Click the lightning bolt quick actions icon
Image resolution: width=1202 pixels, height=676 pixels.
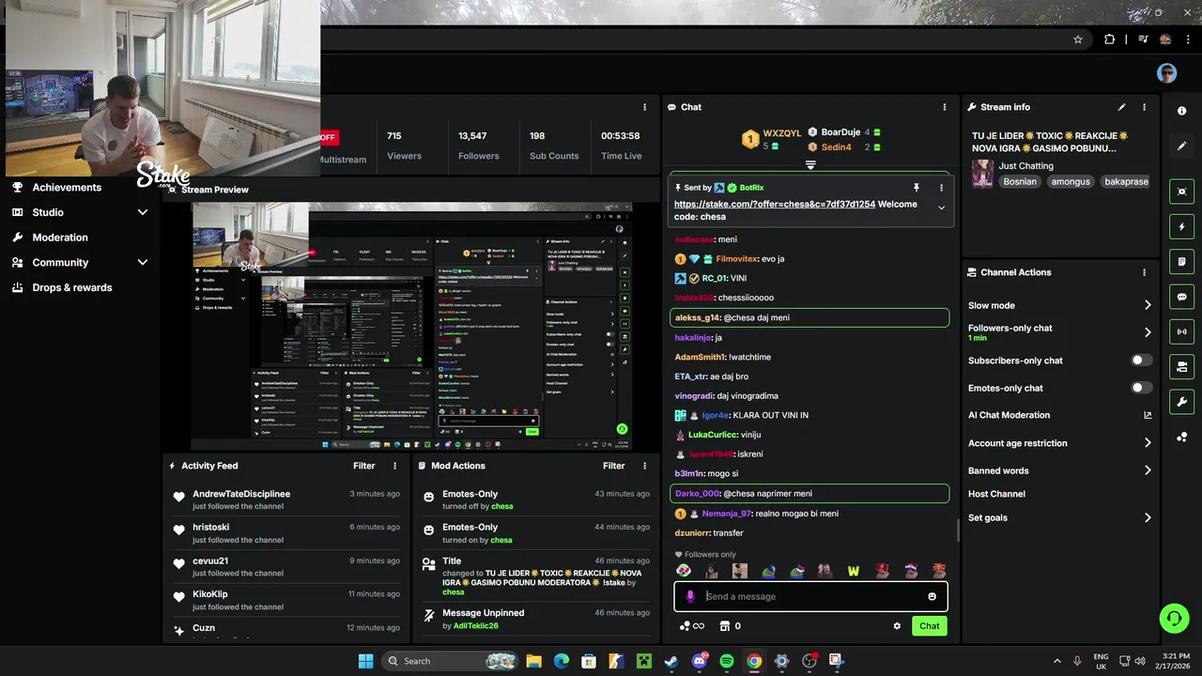(1181, 226)
